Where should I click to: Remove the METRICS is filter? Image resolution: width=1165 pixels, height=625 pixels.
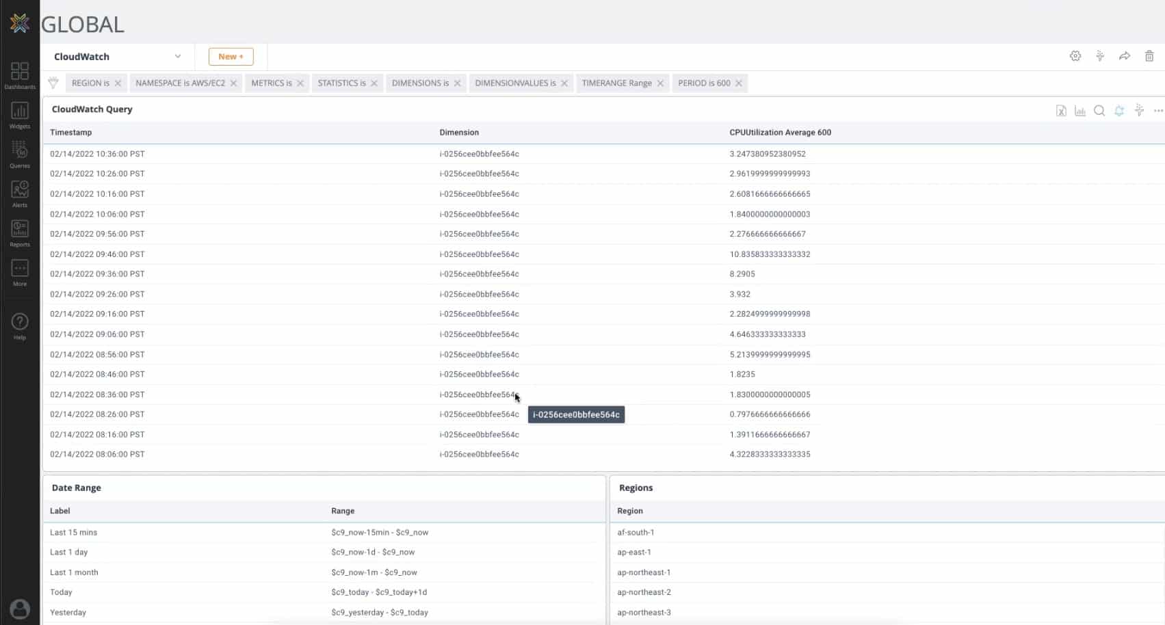[300, 83]
